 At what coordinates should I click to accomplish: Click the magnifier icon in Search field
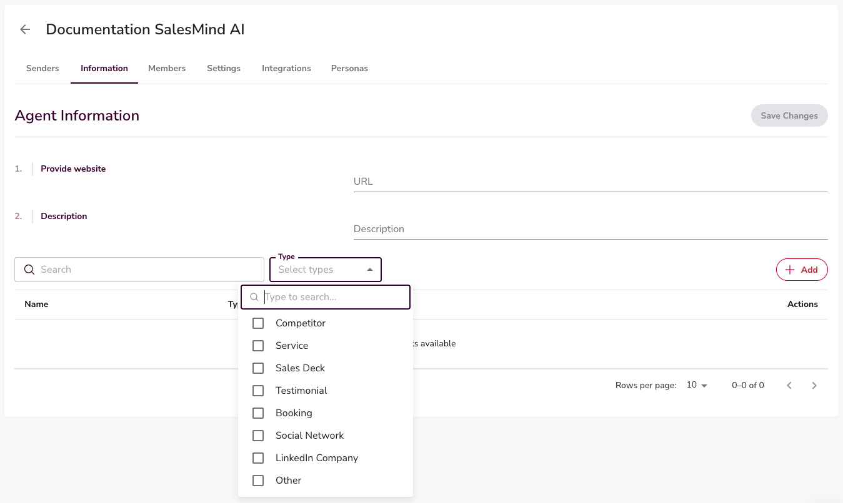coord(29,270)
